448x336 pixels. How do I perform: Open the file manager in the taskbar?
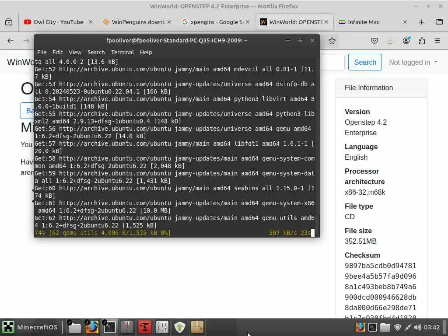(74, 327)
